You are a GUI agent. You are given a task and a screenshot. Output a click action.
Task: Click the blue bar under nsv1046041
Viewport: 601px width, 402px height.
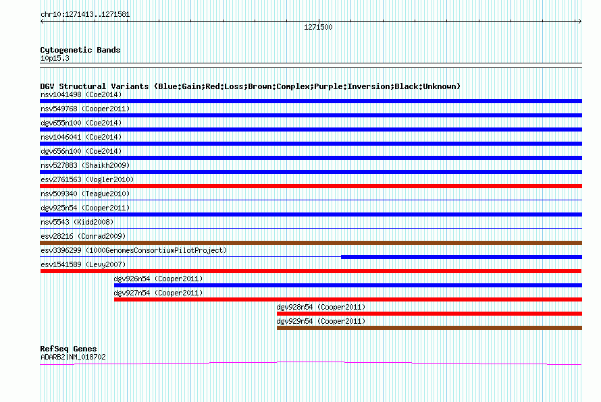point(311,144)
